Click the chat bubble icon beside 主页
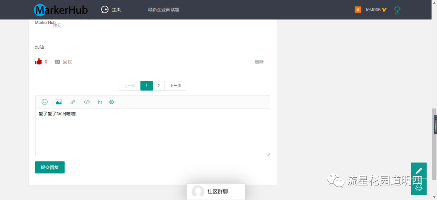The image size is (437, 200). (x=104, y=9)
